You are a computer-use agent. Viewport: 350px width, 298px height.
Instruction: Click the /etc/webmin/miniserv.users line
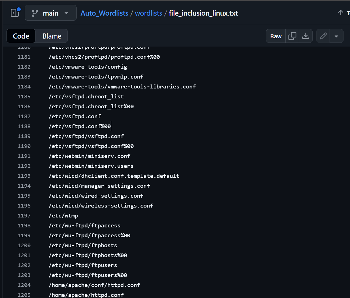(91, 166)
